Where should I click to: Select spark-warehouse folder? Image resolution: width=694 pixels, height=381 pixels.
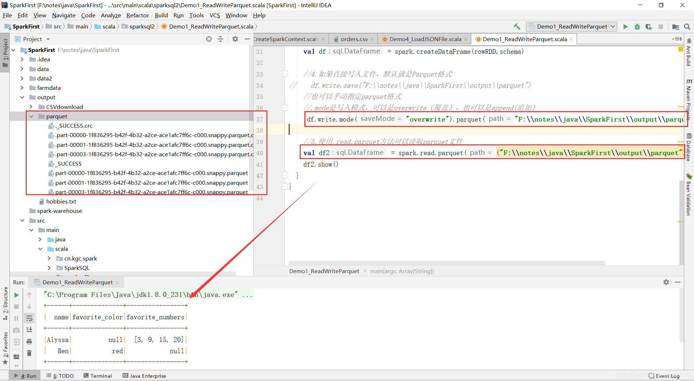coord(59,211)
